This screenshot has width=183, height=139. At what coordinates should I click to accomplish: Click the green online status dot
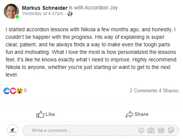17,17
